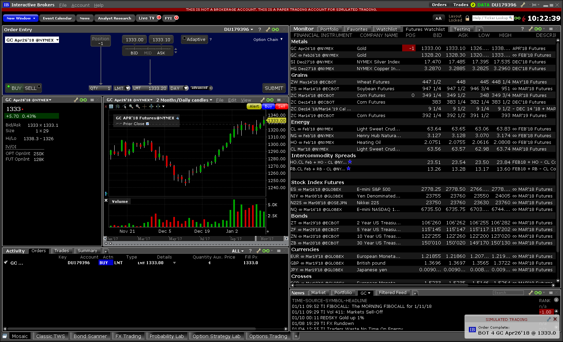The image size is (563, 342).
Task: Click the QTY quantity field
Action: coord(100,88)
